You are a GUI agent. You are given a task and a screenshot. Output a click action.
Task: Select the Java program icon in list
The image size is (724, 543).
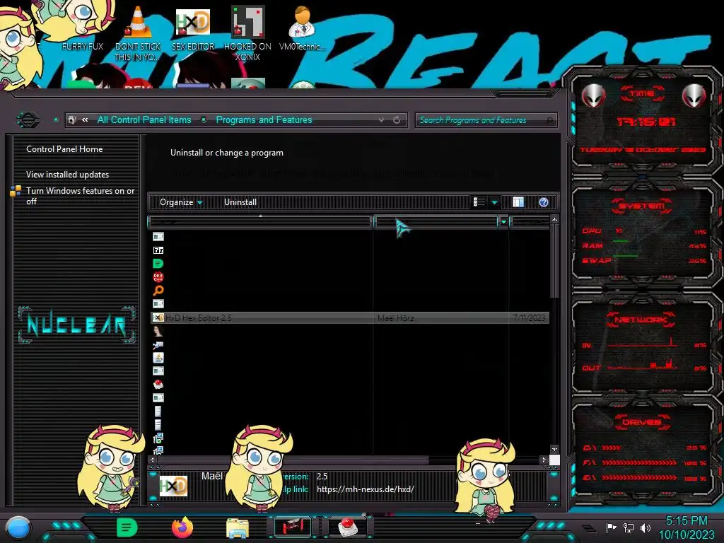point(158,358)
